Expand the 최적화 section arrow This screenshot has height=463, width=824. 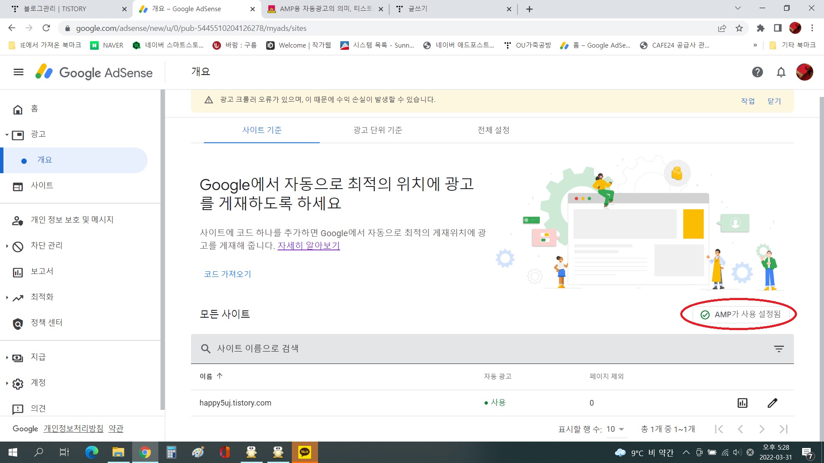[7, 298]
